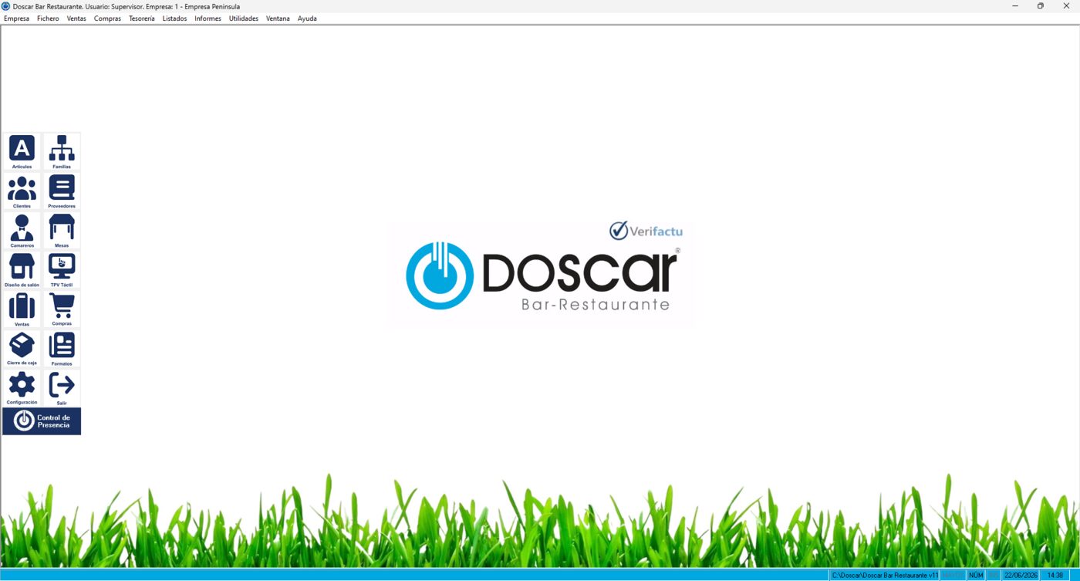Image resolution: width=1080 pixels, height=581 pixels.
Task: Open the Listados menu
Action: pyautogui.click(x=174, y=19)
